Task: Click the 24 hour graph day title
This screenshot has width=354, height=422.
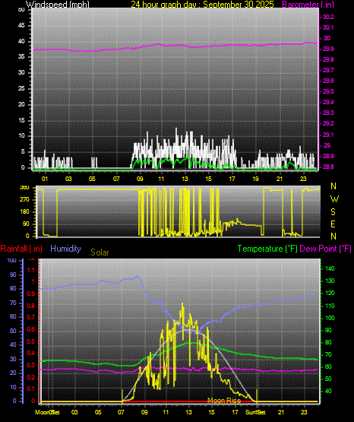Action: [202, 5]
